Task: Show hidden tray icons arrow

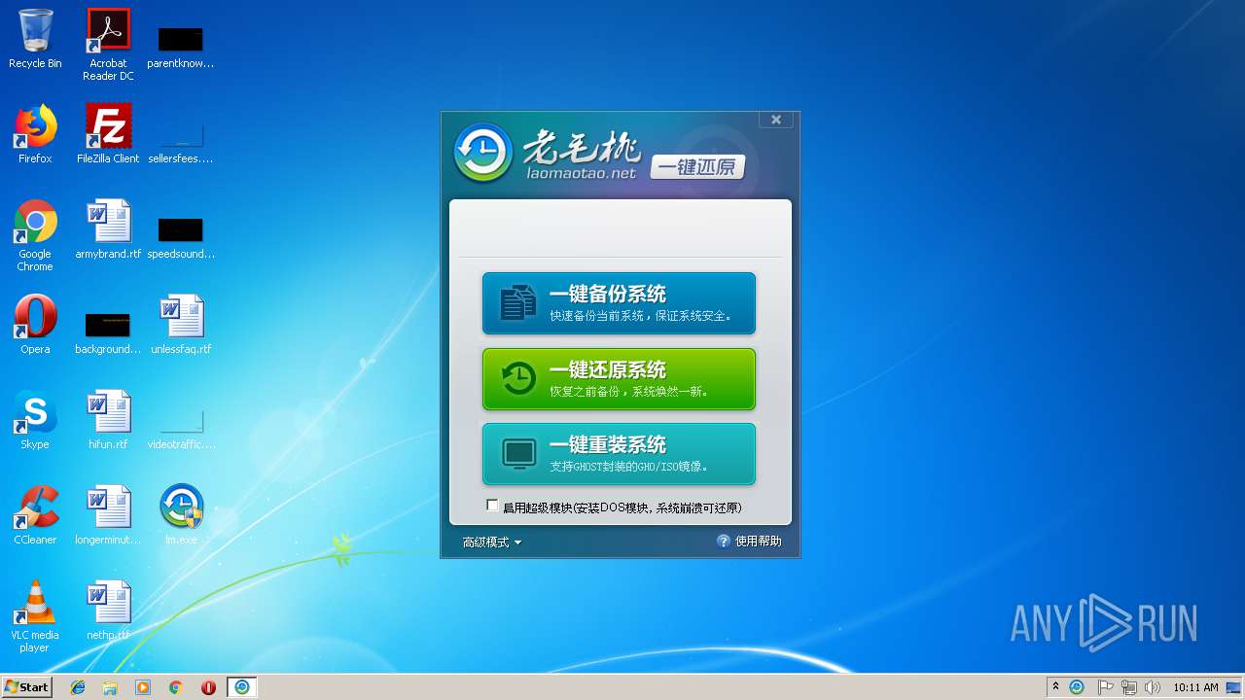Action: click(x=1055, y=686)
